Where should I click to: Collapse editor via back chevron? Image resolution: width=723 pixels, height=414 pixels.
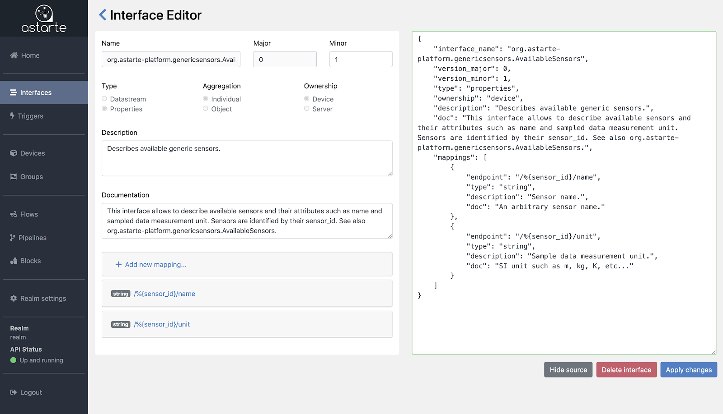coord(102,14)
